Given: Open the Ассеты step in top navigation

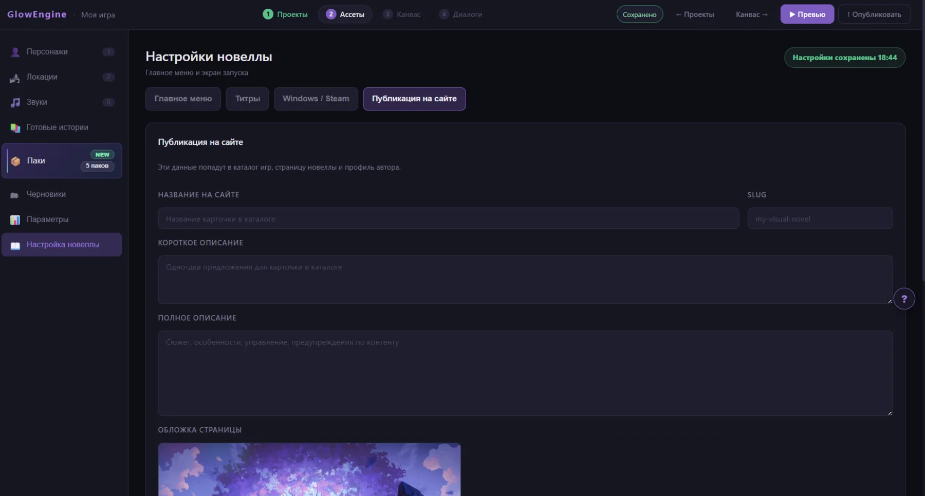Looking at the screenshot, I should 345,14.
